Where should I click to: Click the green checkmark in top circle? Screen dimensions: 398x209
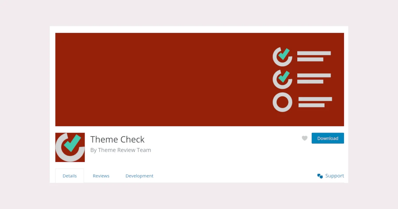[284, 54]
